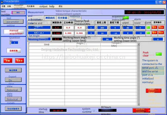Screen dimensions: 167x115
Task: Click the Angle row red 取消 button
Action: (x=161, y=27)
